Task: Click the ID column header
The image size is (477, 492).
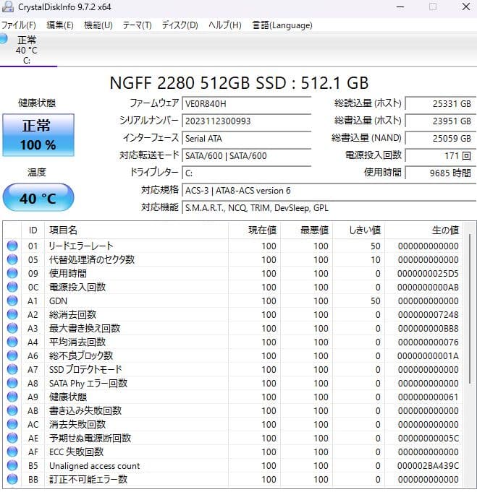Action: [x=33, y=230]
